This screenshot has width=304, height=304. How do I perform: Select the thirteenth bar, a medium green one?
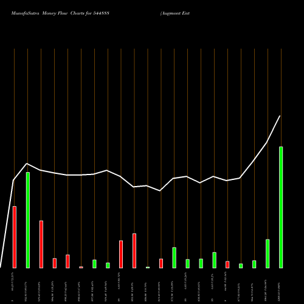point(174,258)
